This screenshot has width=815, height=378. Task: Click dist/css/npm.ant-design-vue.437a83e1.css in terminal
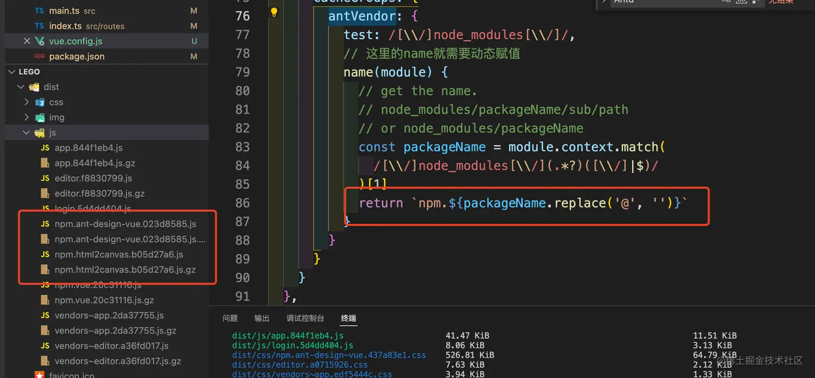(329, 355)
